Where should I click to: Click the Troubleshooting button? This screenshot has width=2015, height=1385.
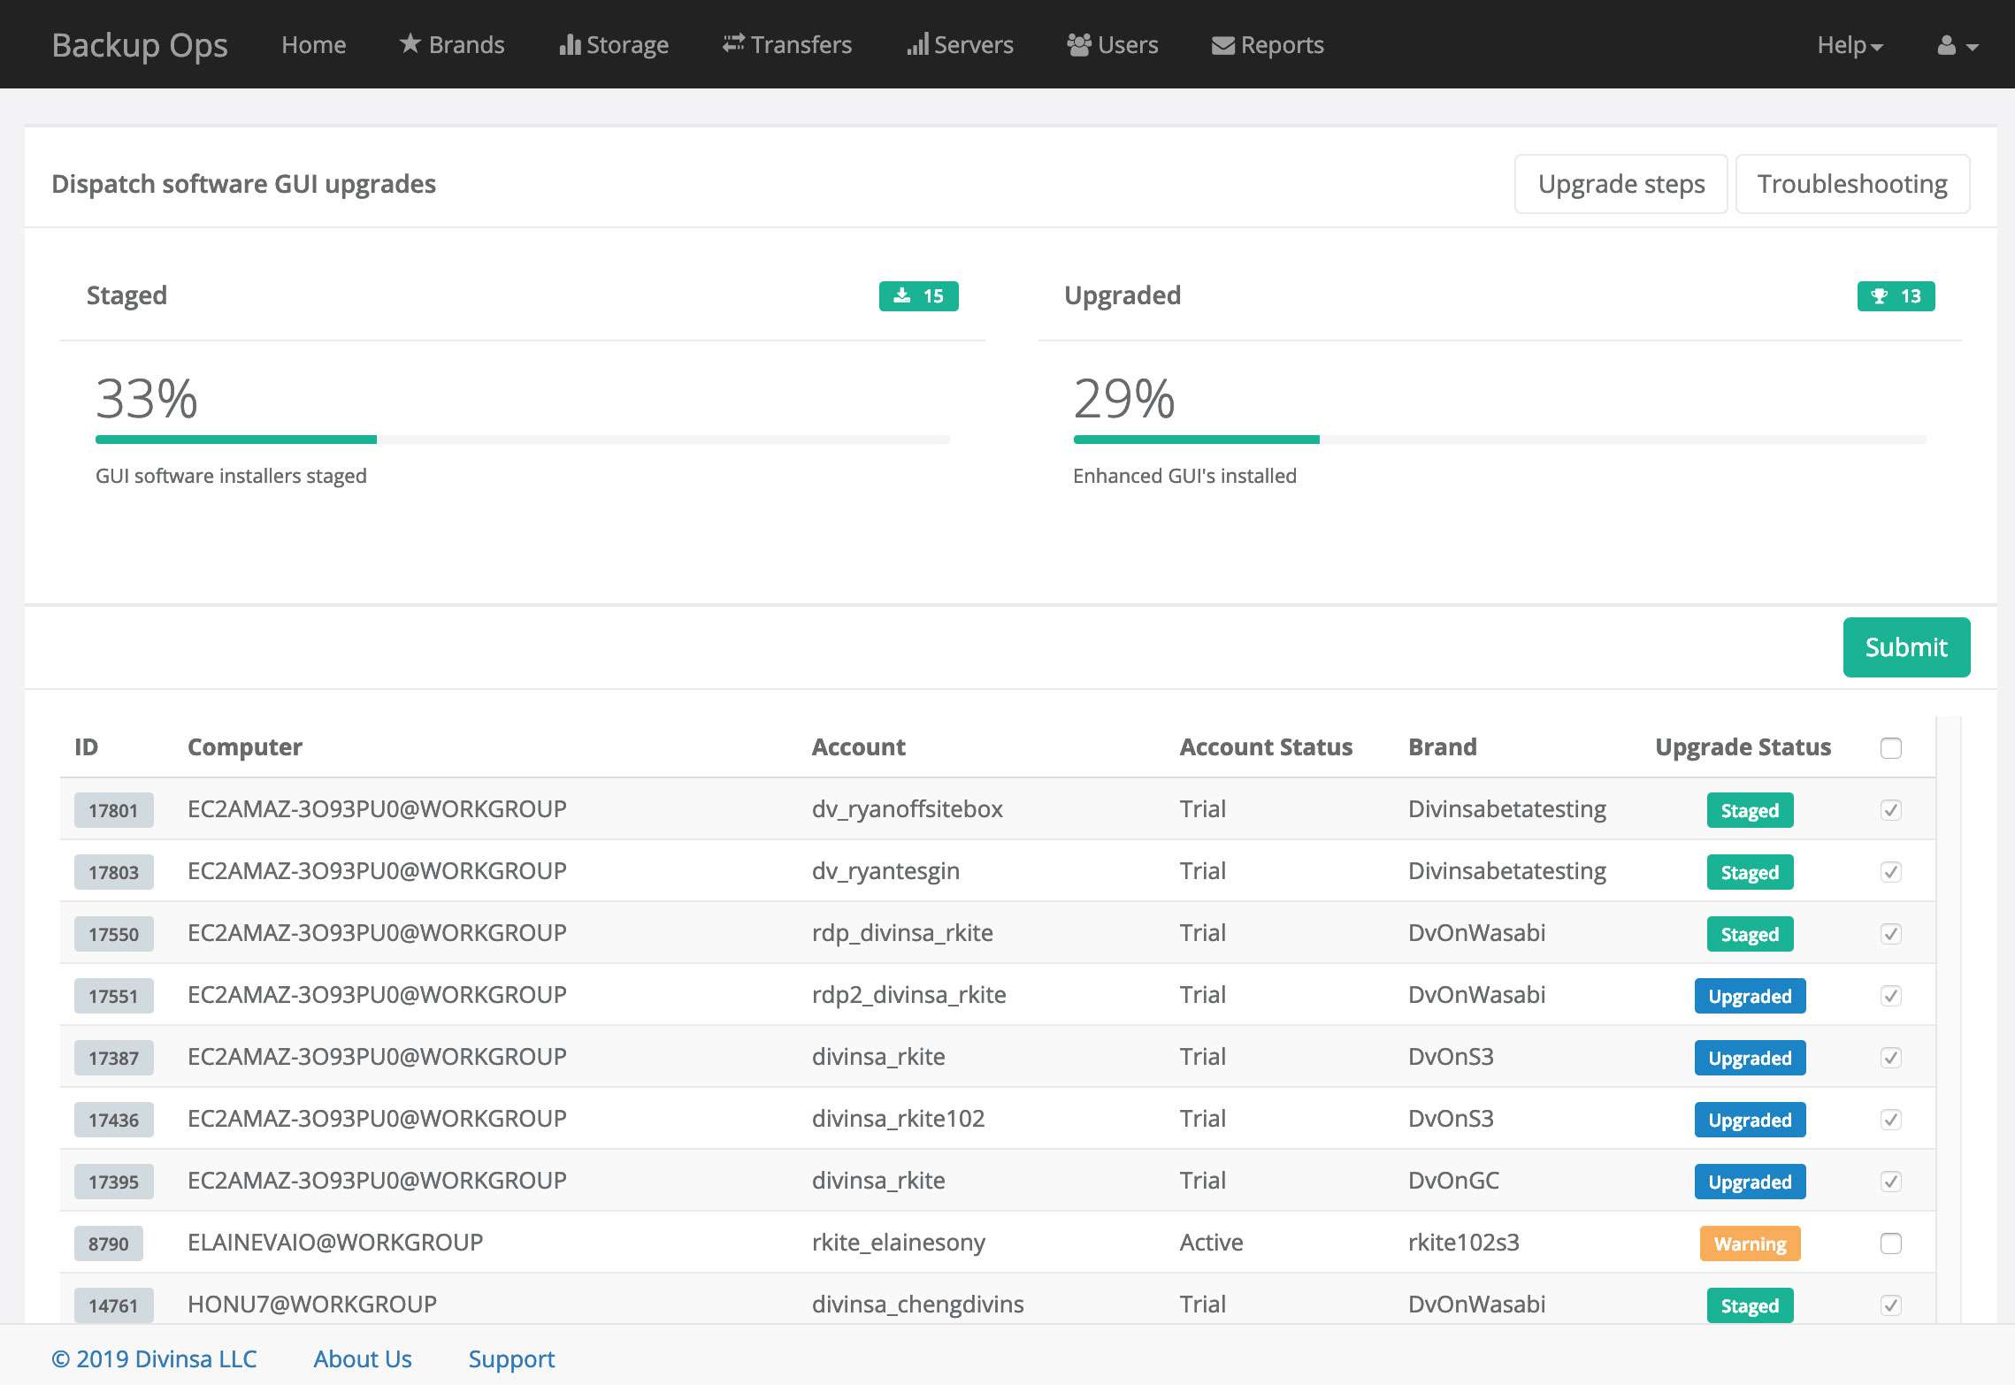click(x=1852, y=184)
